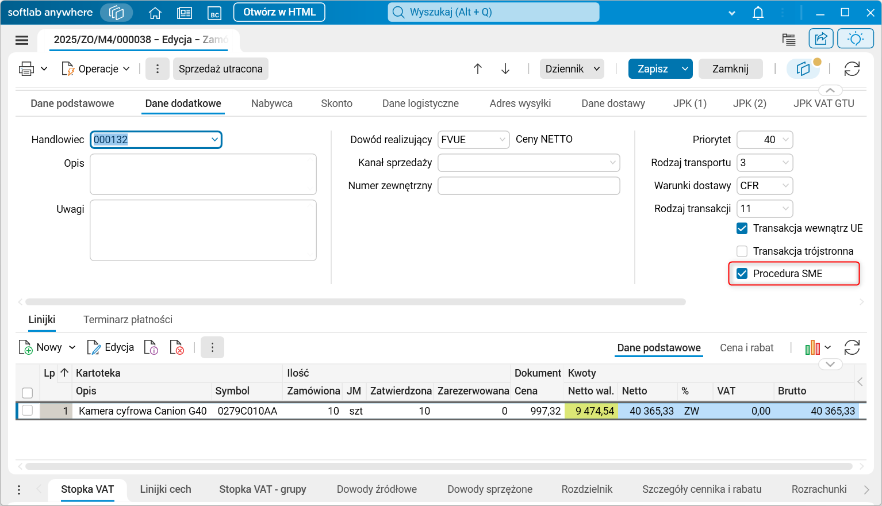Image resolution: width=882 pixels, height=506 pixels.
Task: Click the printer icon
Action: pos(26,69)
